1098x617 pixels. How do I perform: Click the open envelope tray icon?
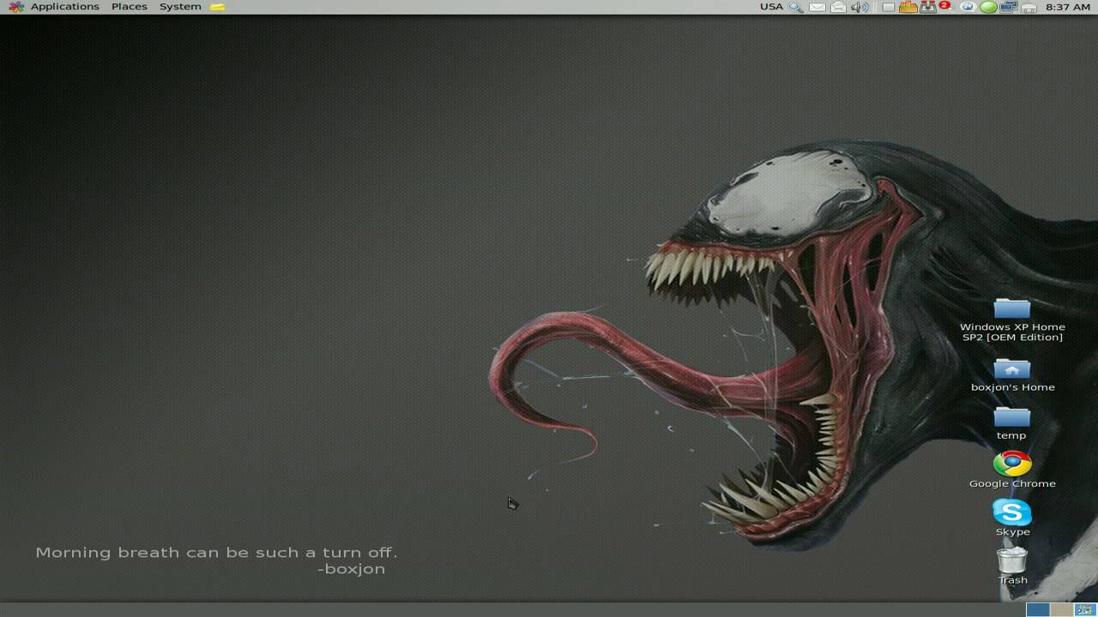(838, 7)
